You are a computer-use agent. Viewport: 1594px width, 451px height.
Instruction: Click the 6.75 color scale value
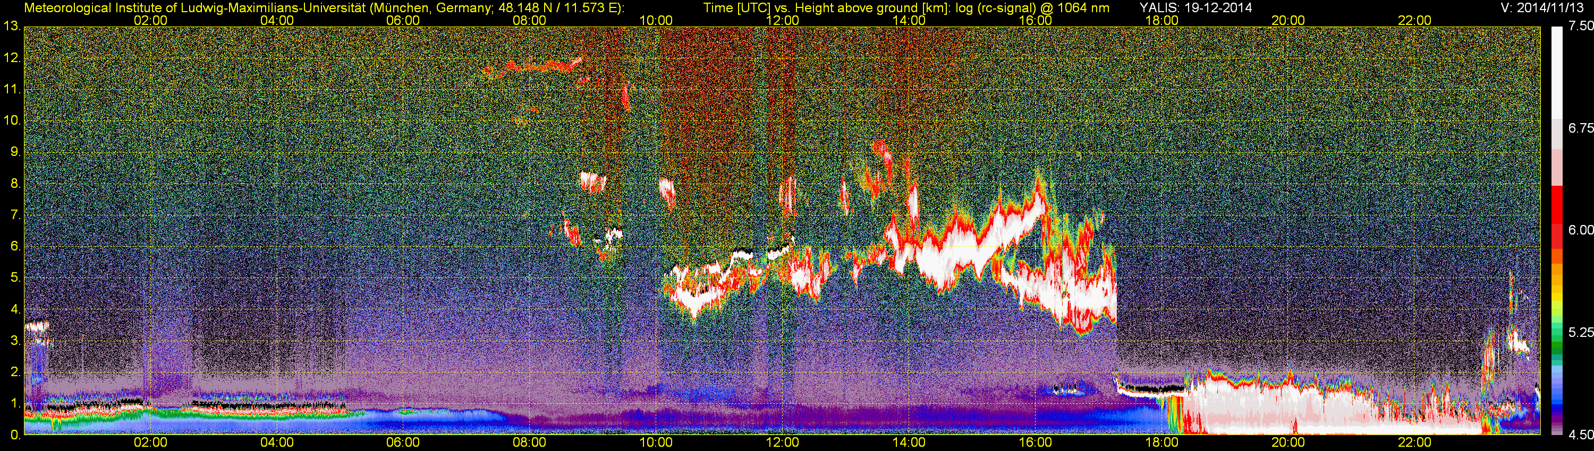1580,128
